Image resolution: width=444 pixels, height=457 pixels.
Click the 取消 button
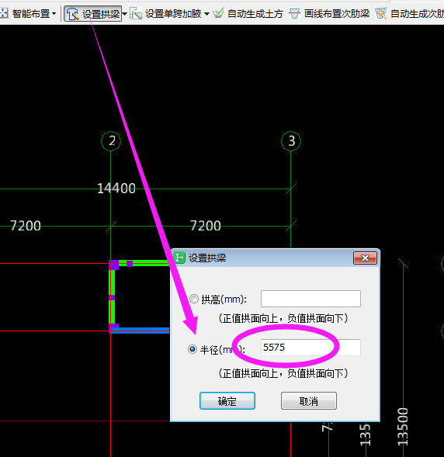click(309, 401)
